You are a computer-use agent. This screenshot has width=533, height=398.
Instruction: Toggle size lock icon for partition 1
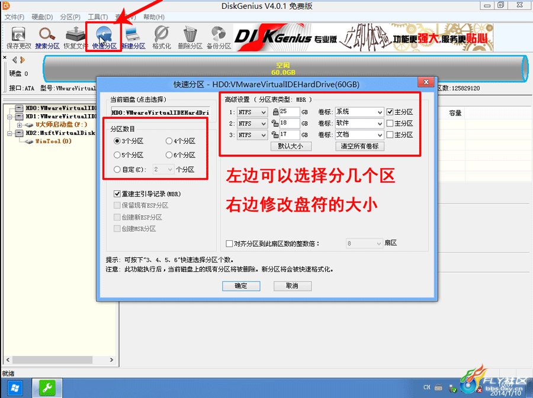[x=275, y=112]
